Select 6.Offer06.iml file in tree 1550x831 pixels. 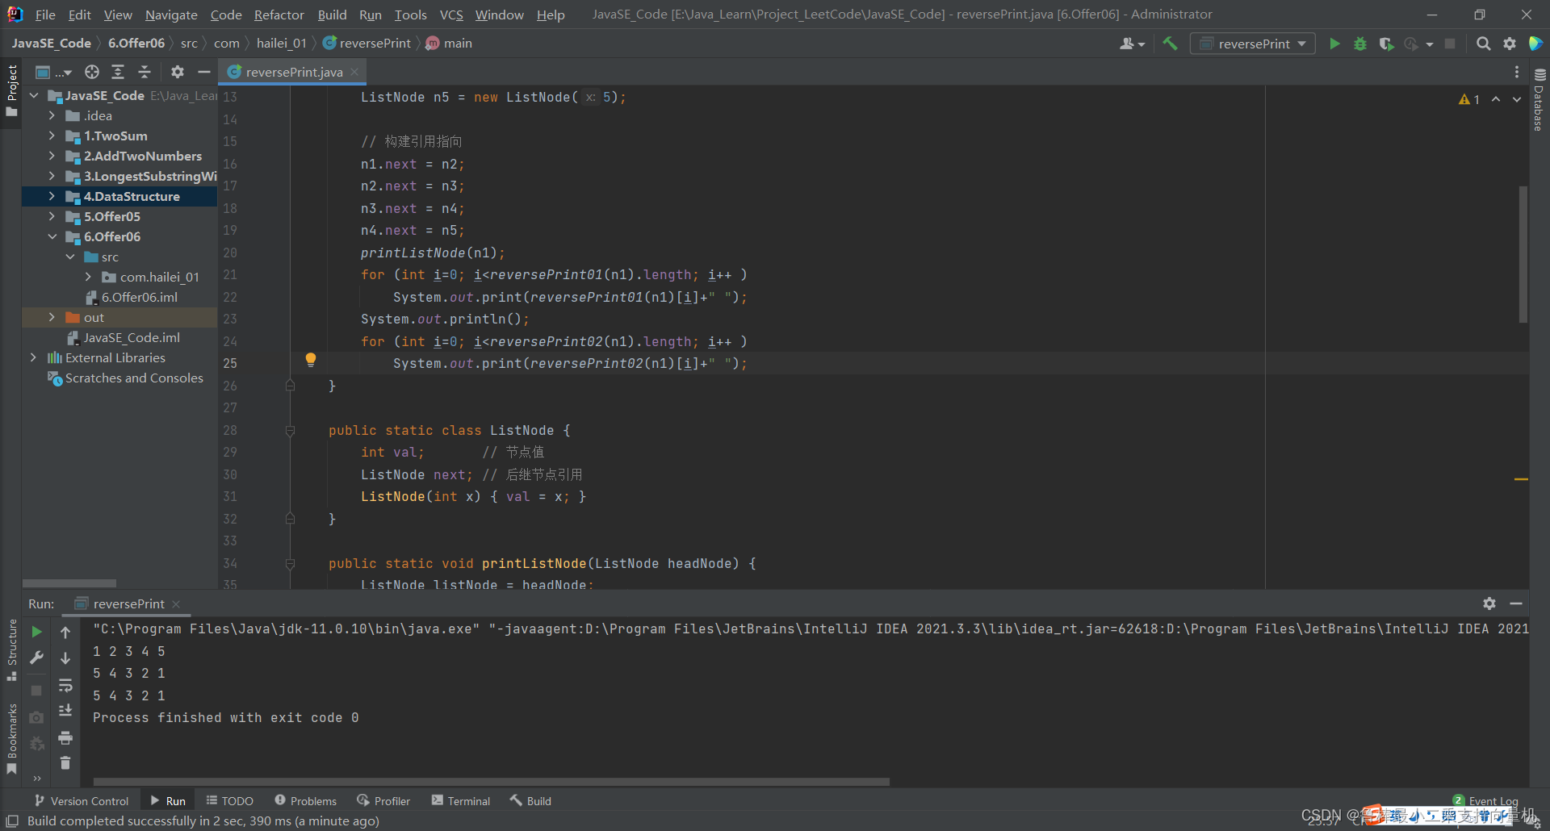click(139, 297)
